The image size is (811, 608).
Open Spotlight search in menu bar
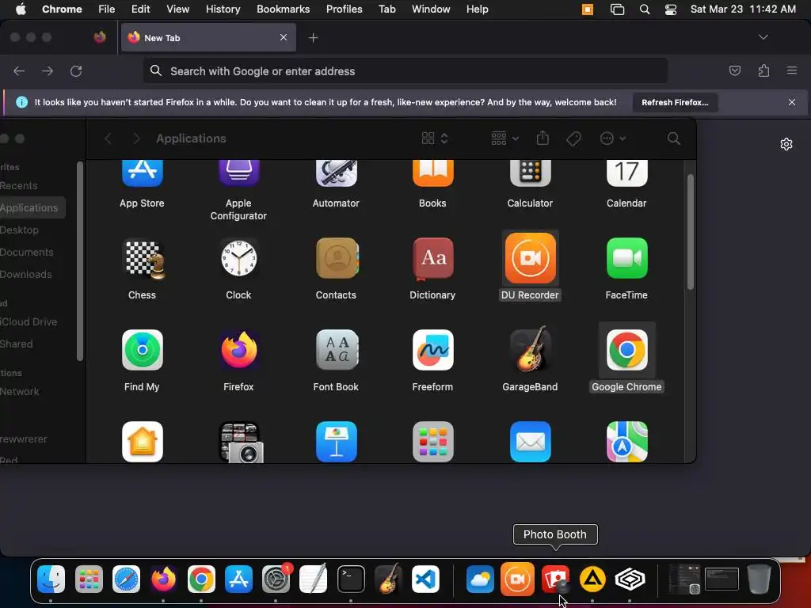(645, 9)
